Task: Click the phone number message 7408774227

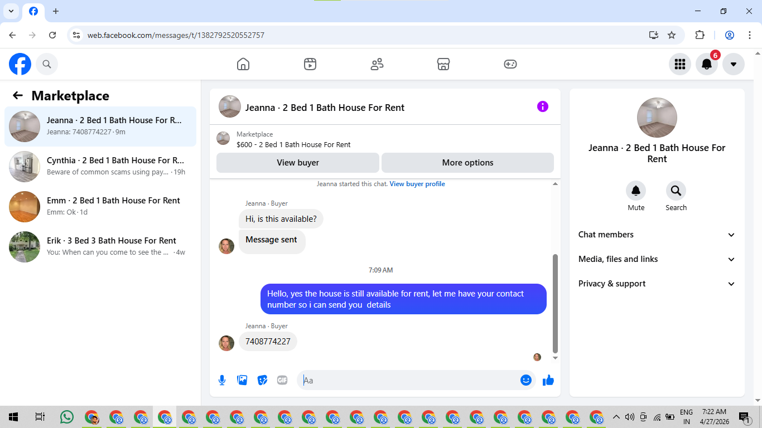Action: [x=268, y=342]
